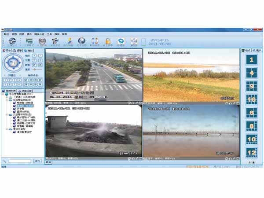Collapse the first 交巡警 traffic group
The image size is (264, 198).
coord(7,100)
